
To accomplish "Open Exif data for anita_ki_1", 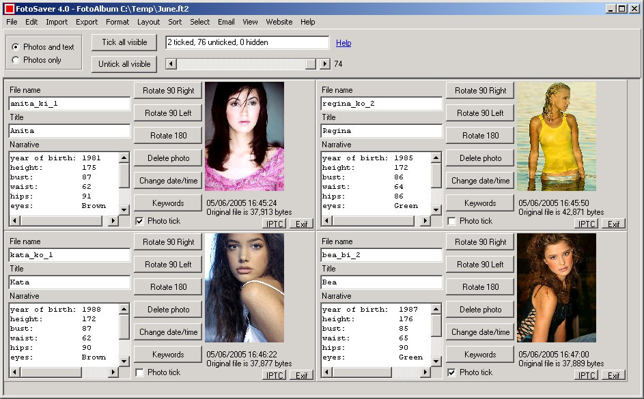I will 301,224.
